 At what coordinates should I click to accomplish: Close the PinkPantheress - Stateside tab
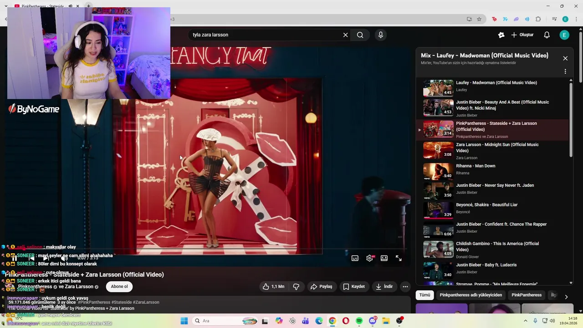pos(78,6)
